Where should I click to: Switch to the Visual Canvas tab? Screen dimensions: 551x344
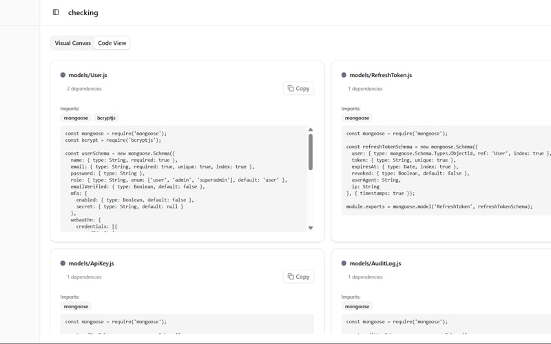tap(73, 43)
